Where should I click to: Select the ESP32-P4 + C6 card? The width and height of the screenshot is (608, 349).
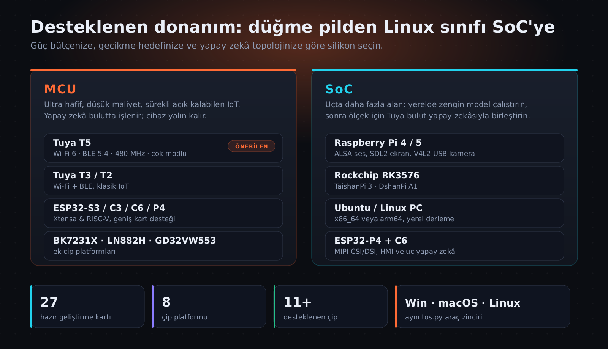pos(445,246)
